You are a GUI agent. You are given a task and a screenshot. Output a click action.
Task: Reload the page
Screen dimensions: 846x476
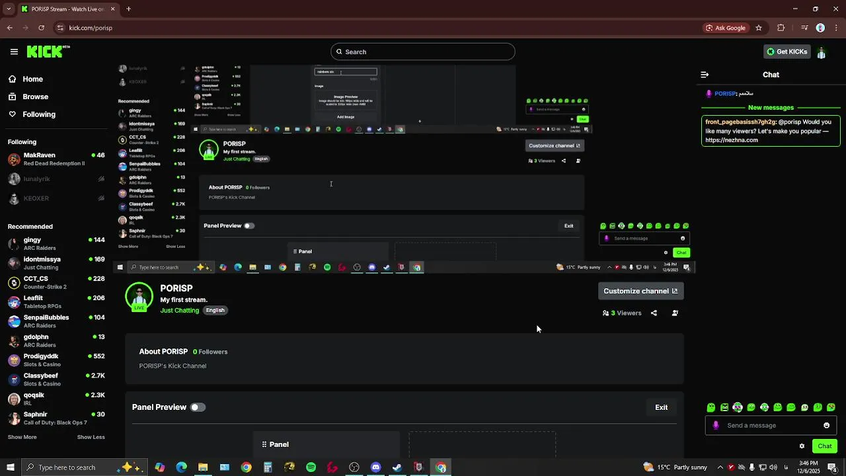click(41, 28)
